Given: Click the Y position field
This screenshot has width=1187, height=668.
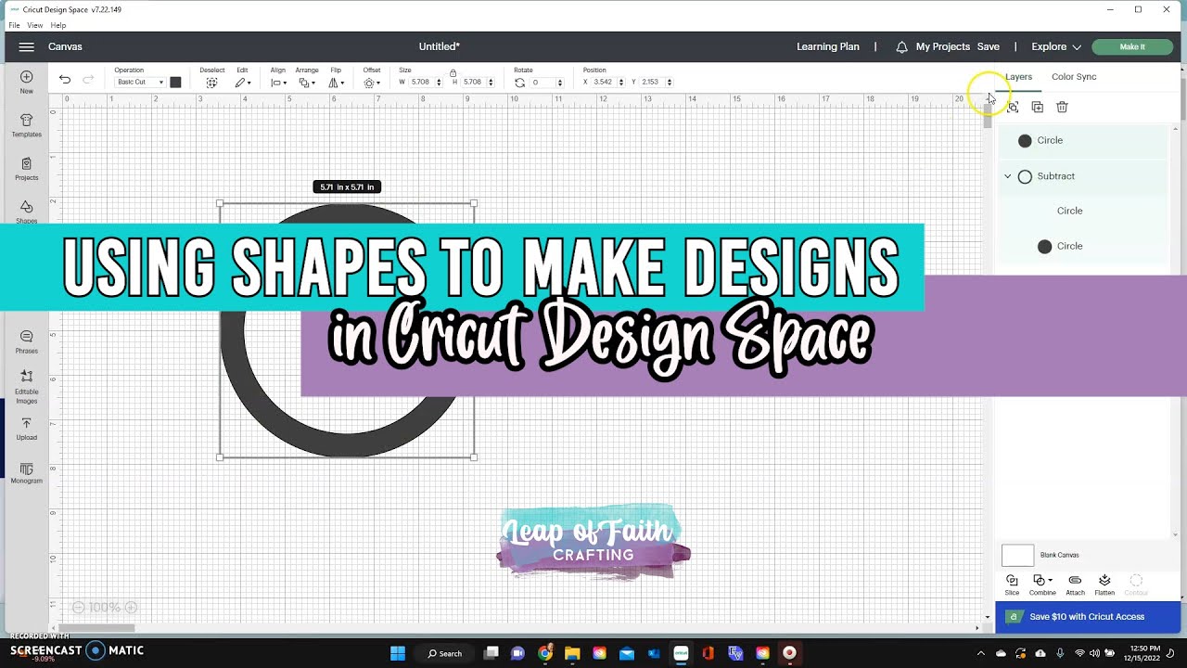Looking at the screenshot, I should 651,83.
